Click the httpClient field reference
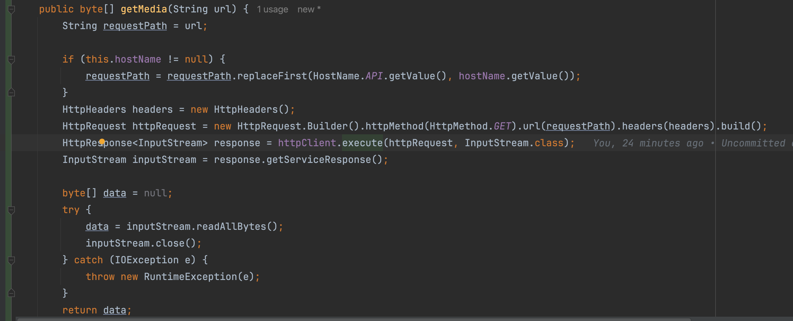 coord(307,143)
